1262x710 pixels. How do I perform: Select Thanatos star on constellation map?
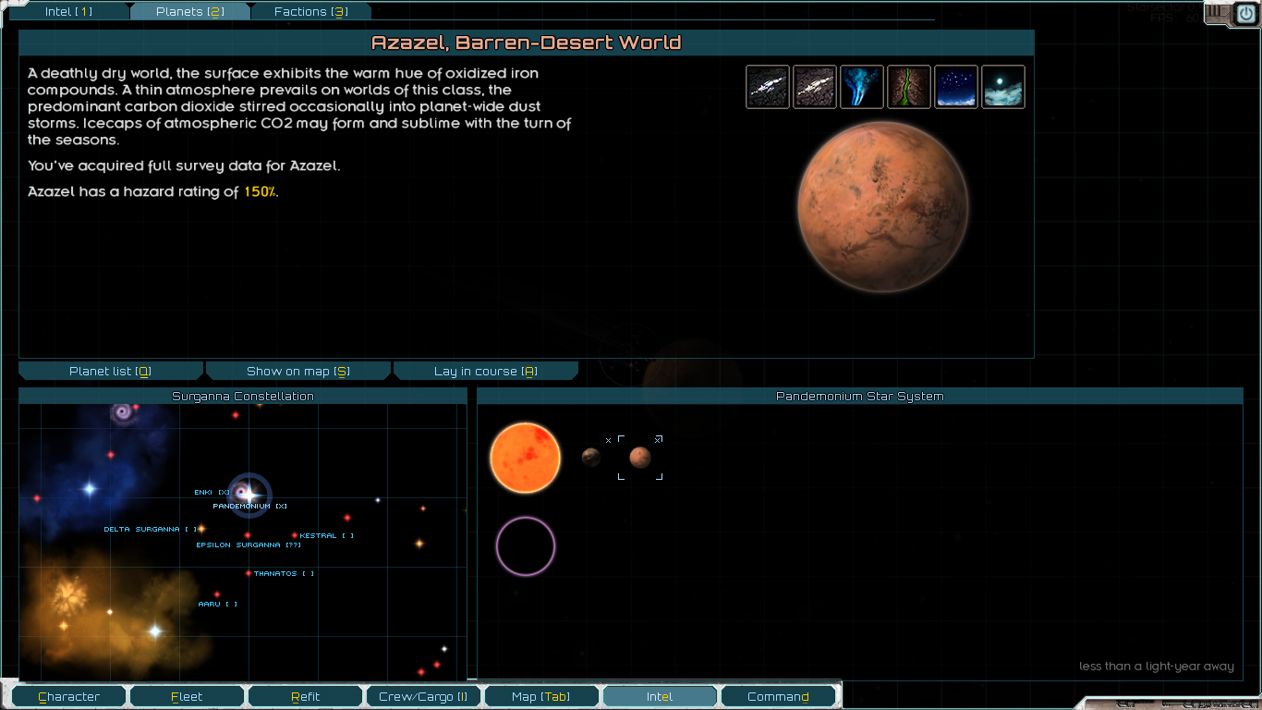249,573
